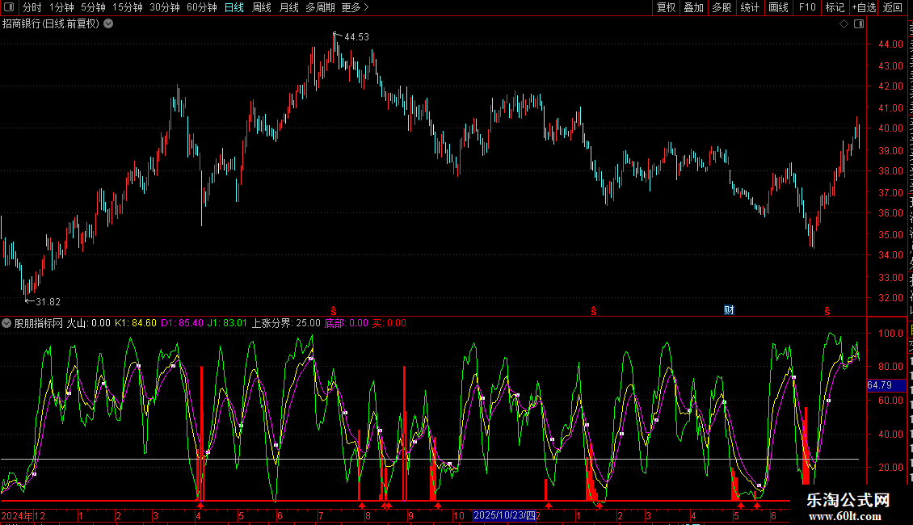The height and width of the screenshot is (525, 913).
Task: Switch to 30分钟 period
Action: coord(165,7)
